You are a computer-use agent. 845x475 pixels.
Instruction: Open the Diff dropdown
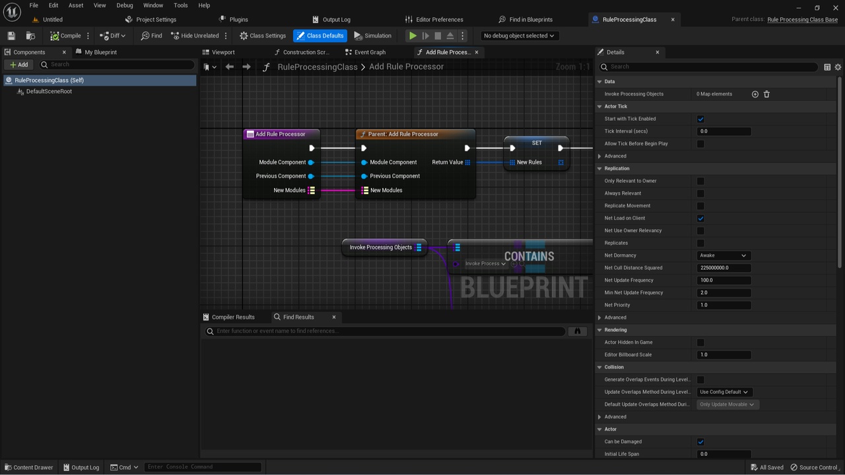pos(112,36)
